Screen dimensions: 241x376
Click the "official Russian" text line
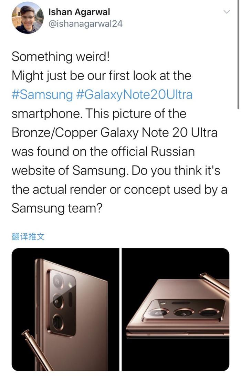coord(103,152)
